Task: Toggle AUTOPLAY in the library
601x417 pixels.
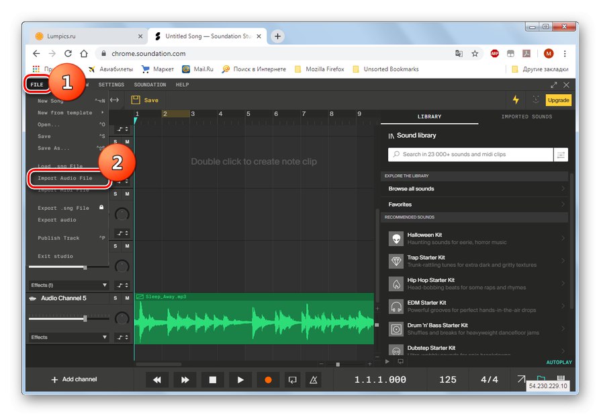Action: [x=559, y=362]
